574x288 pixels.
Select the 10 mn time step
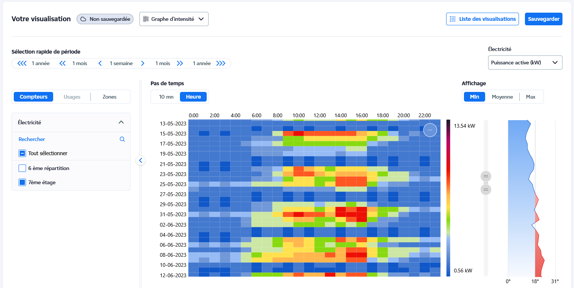click(166, 97)
